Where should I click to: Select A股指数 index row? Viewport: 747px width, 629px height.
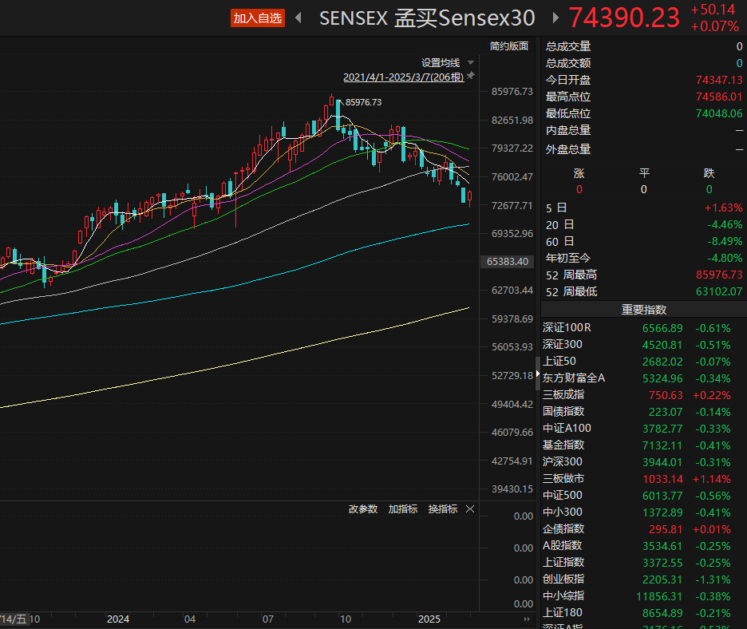[x=643, y=546]
